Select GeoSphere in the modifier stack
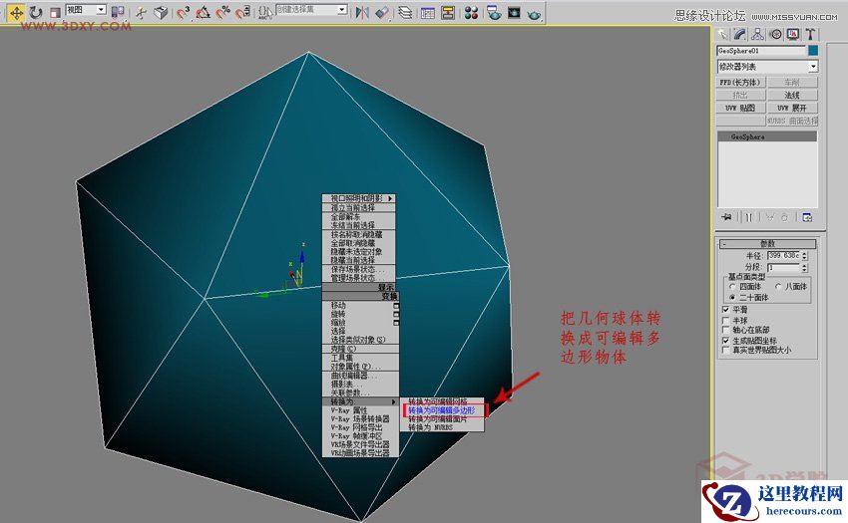The height and width of the screenshot is (523, 848). (x=767, y=137)
